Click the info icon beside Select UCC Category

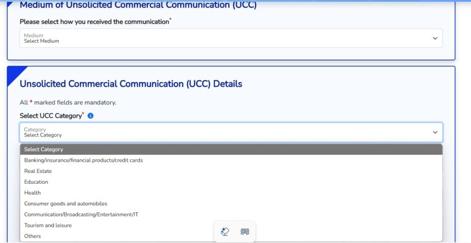coord(91,116)
